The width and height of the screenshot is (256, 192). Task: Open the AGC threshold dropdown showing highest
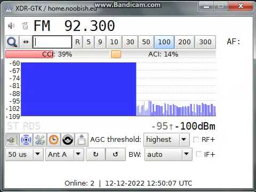click(166, 140)
